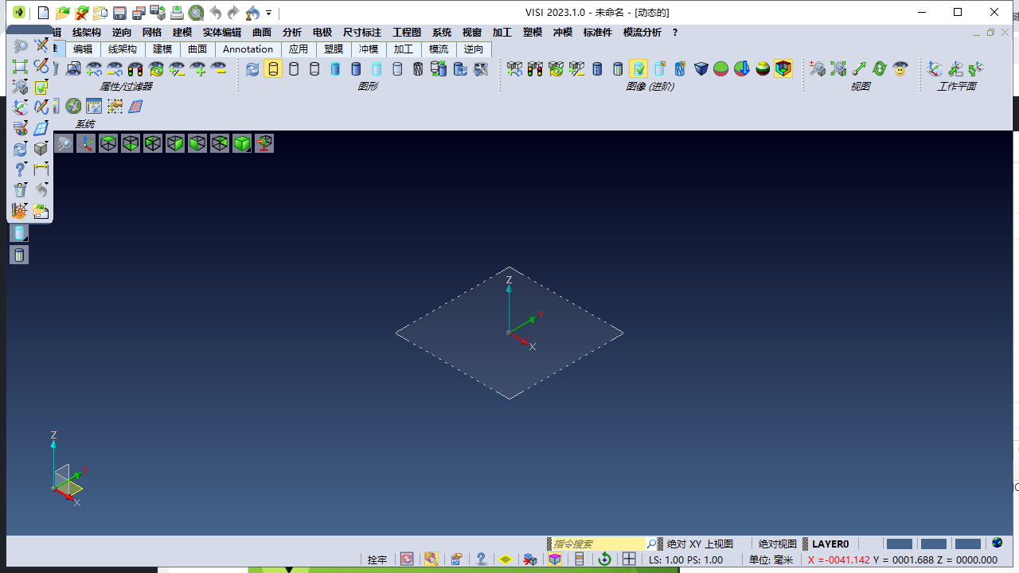The width and height of the screenshot is (1019, 573).
Task: Click the help question mark in status bar
Action: point(482,559)
